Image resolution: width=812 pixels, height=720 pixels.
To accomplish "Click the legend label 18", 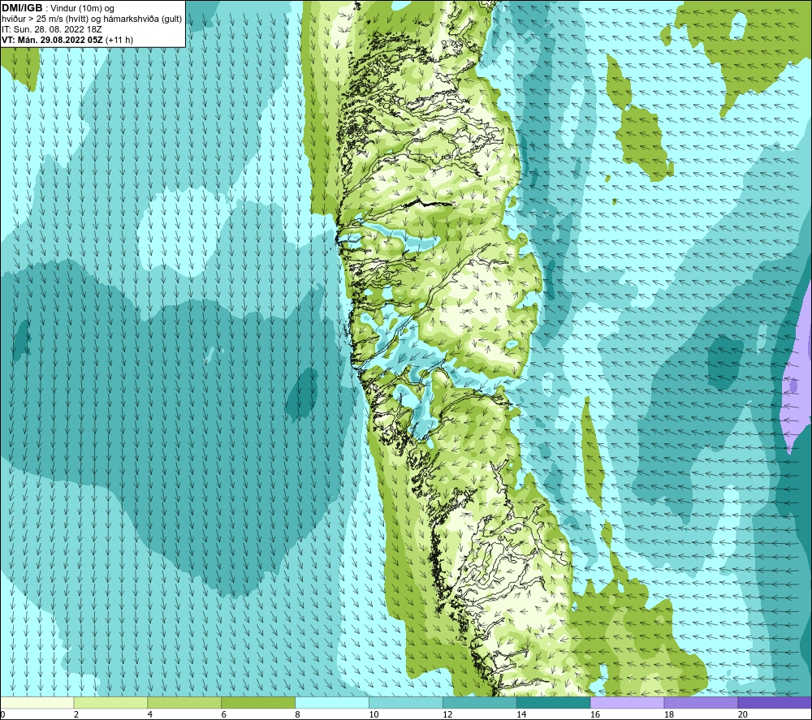I will pyautogui.click(x=669, y=714).
